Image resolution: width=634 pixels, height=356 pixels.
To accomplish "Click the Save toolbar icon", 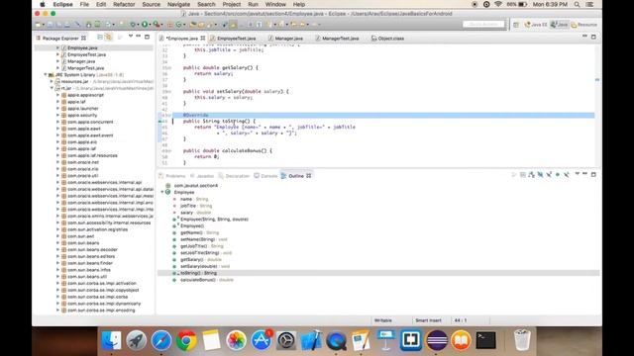I will [51, 25].
